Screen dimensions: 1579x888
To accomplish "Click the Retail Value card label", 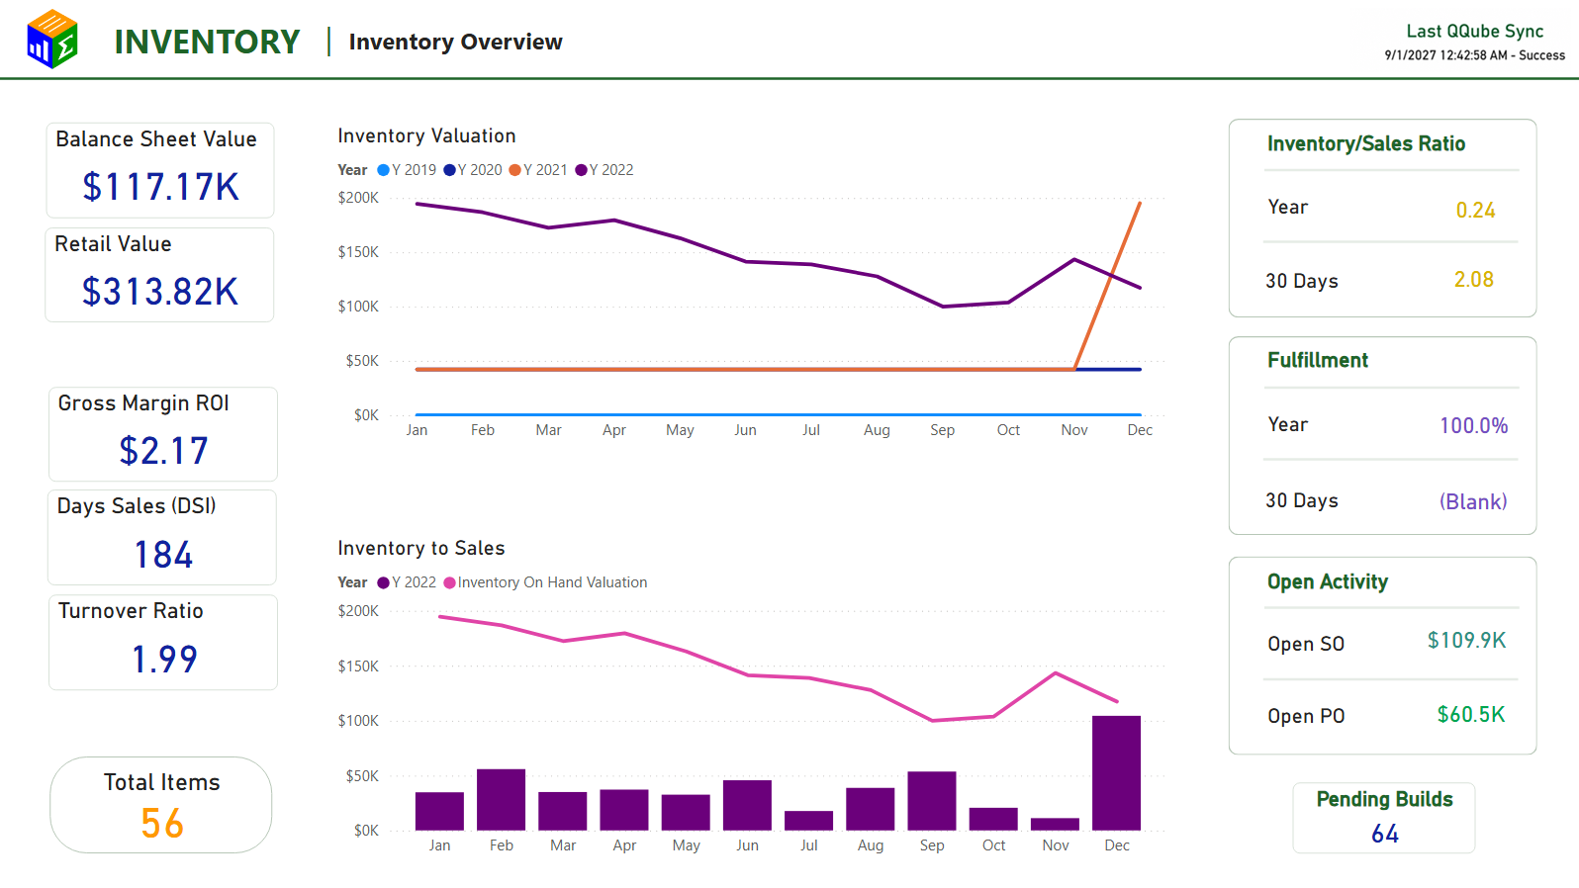I will tap(113, 244).
